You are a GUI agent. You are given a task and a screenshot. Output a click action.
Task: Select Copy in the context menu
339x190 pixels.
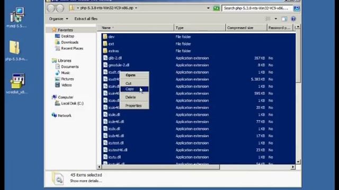pyautogui.click(x=134, y=89)
